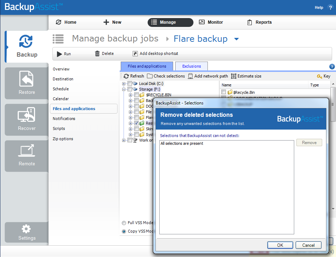Viewport: 336px width, 257px height.
Task: Click Estimate size in the toolbar
Action: [246, 76]
